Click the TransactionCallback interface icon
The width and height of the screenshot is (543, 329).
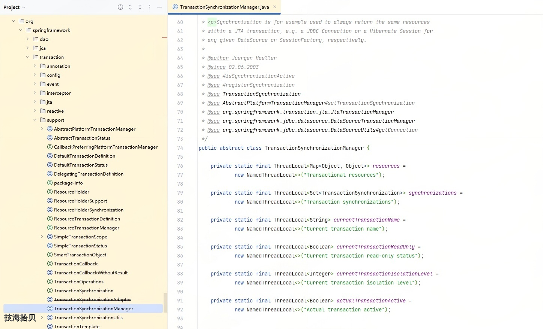(x=50, y=264)
